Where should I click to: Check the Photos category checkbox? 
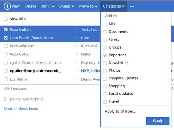coord(105,71)
